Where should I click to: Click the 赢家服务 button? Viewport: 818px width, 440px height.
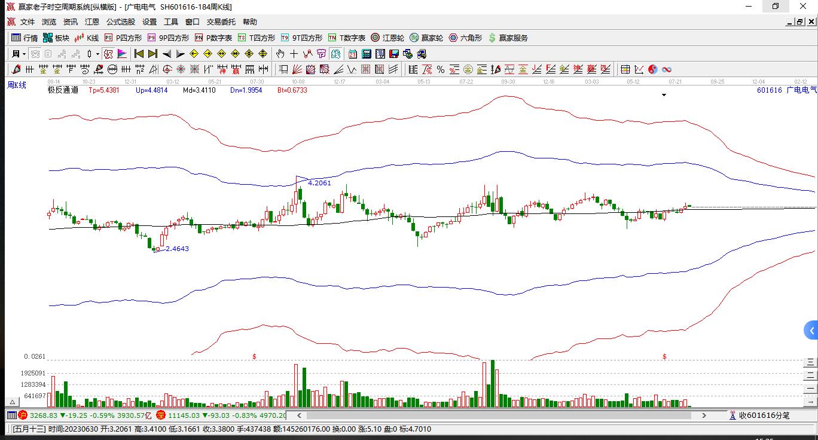[x=508, y=38]
